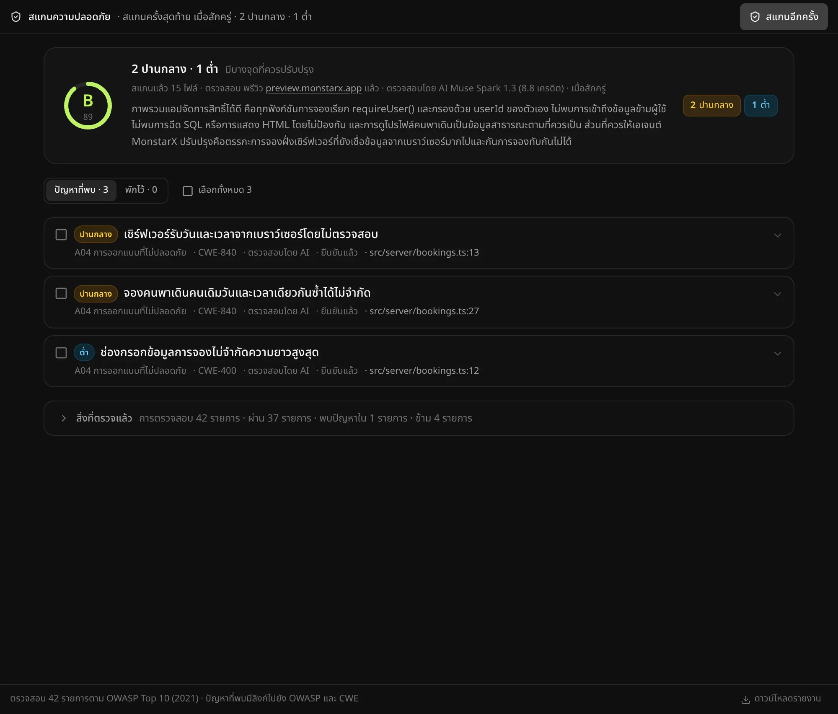Check the box for bookings.ts:12 issue
Screen dimensions: 838x714
coord(61,353)
